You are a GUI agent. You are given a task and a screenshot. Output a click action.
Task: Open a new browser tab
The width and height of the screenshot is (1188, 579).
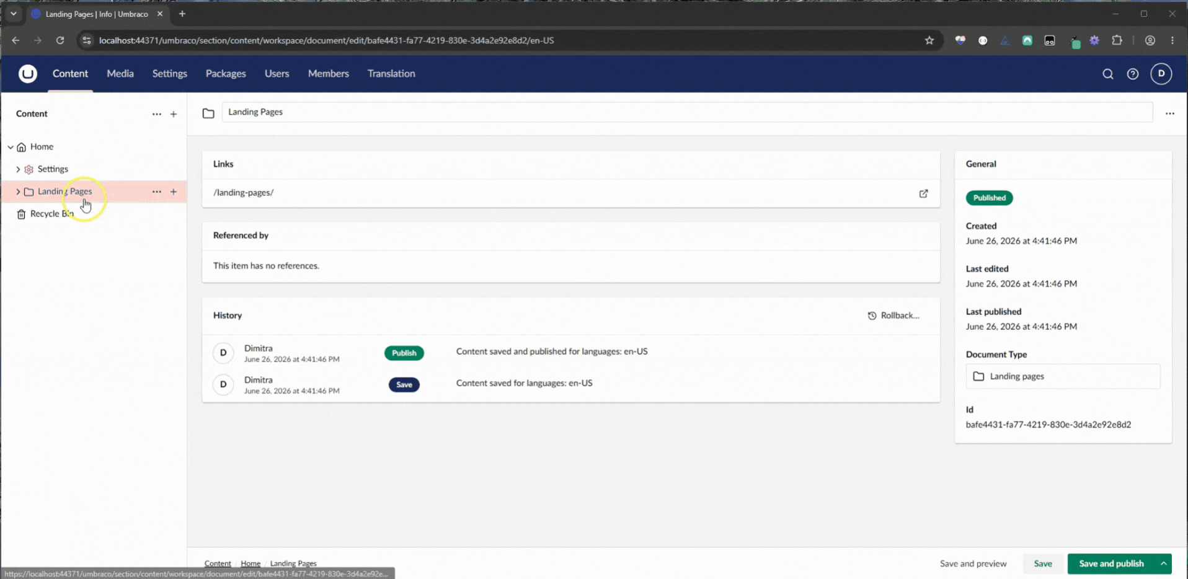182,14
